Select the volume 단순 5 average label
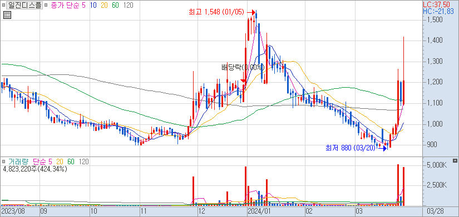Viewport: 459px width, 217px height. 42,162
